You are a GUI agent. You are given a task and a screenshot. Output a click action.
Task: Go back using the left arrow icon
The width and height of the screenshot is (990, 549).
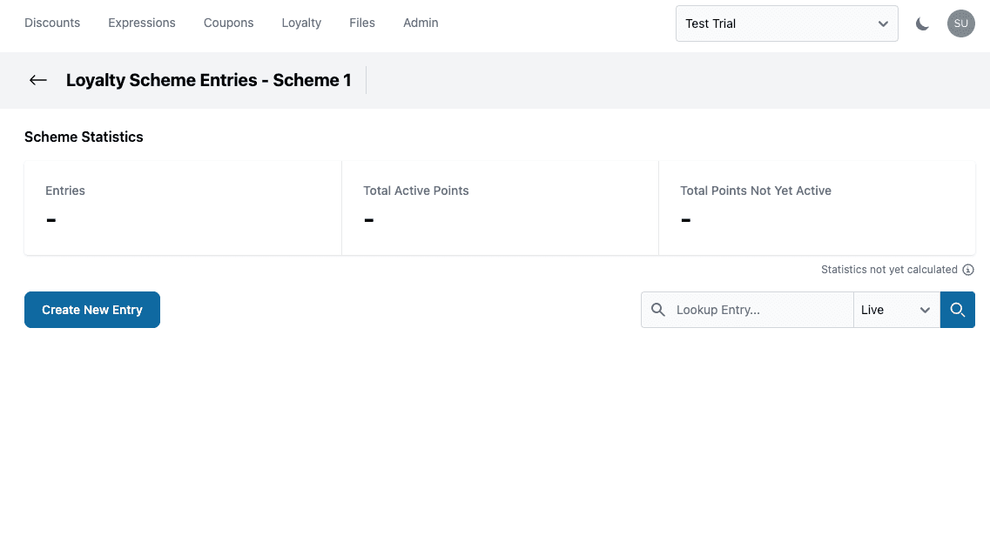point(37,80)
